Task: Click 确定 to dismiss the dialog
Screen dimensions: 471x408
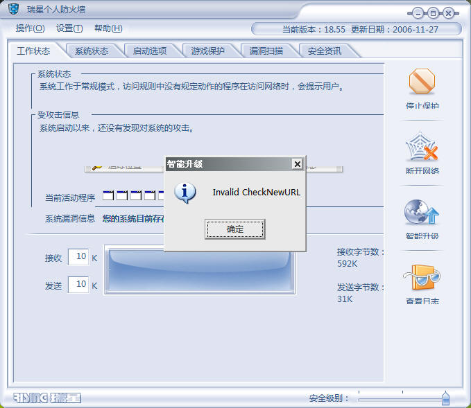Action: coord(235,229)
